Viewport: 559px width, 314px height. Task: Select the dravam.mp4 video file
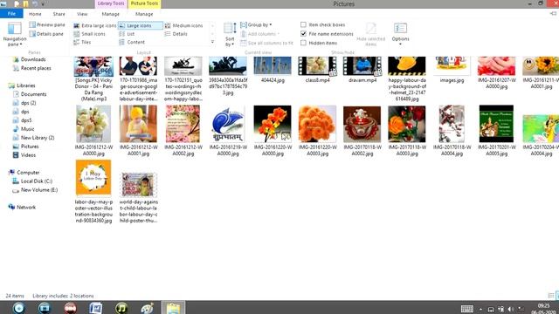pyautogui.click(x=362, y=70)
